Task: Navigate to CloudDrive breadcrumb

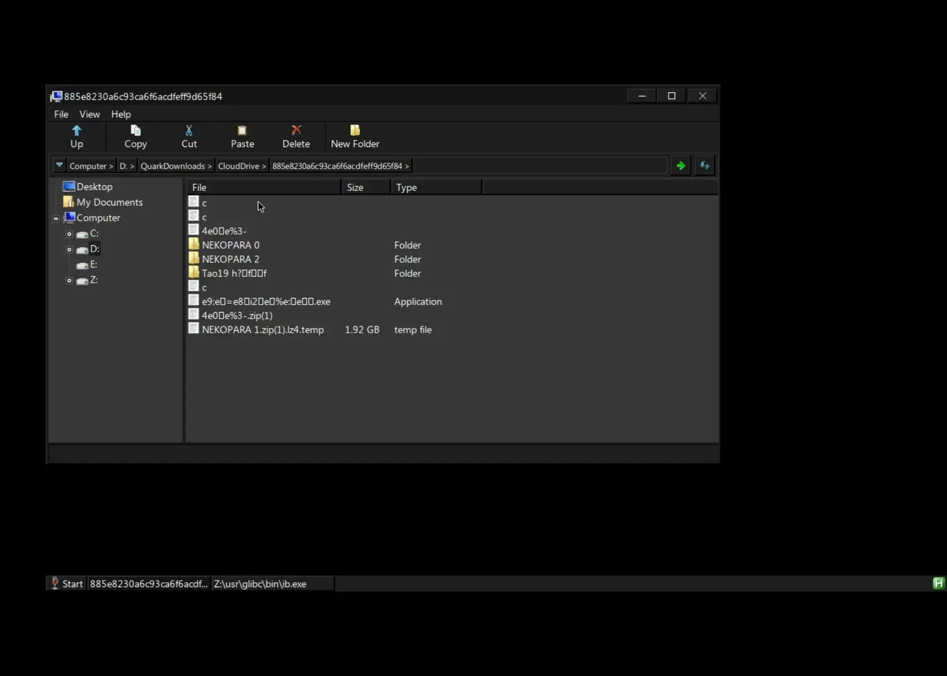Action: (242, 166)
